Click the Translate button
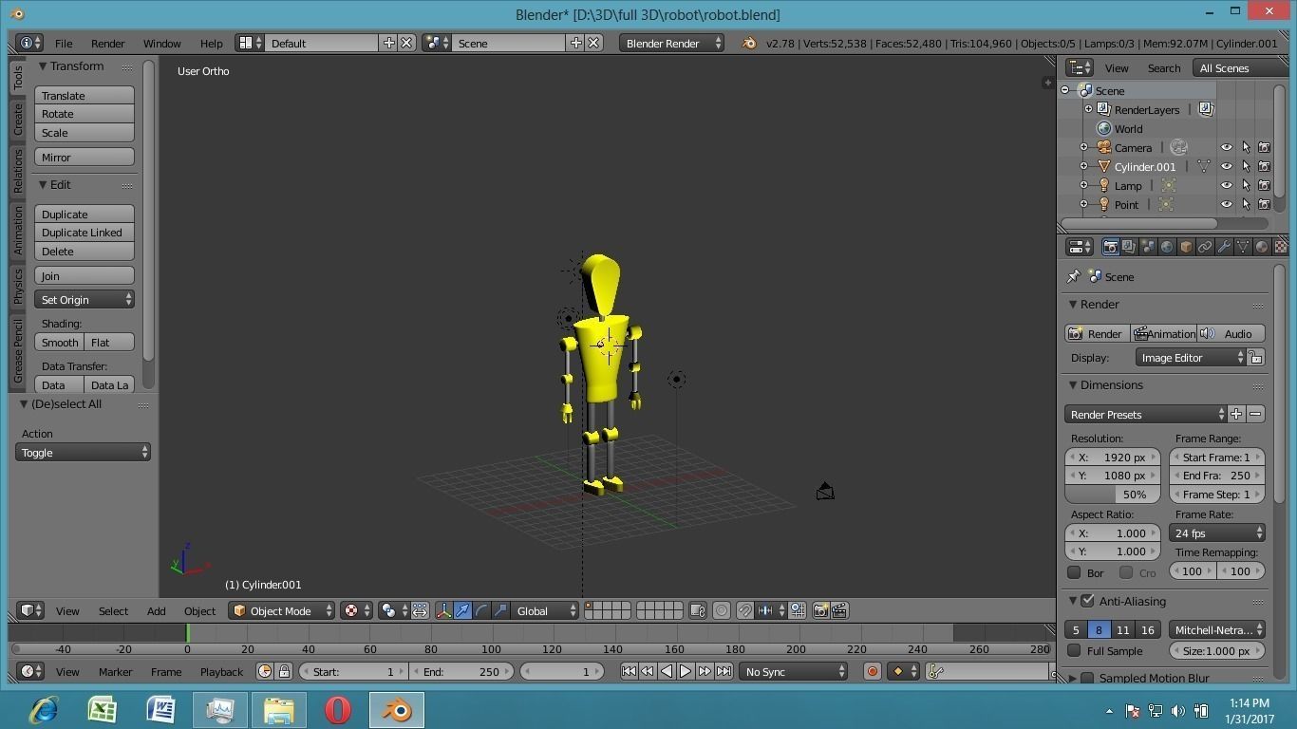1297x729 pixels. [85, 96]
